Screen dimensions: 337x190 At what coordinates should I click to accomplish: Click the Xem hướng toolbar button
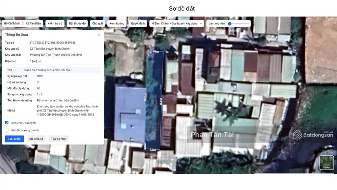pyautogui.click(x=117, y=24)
